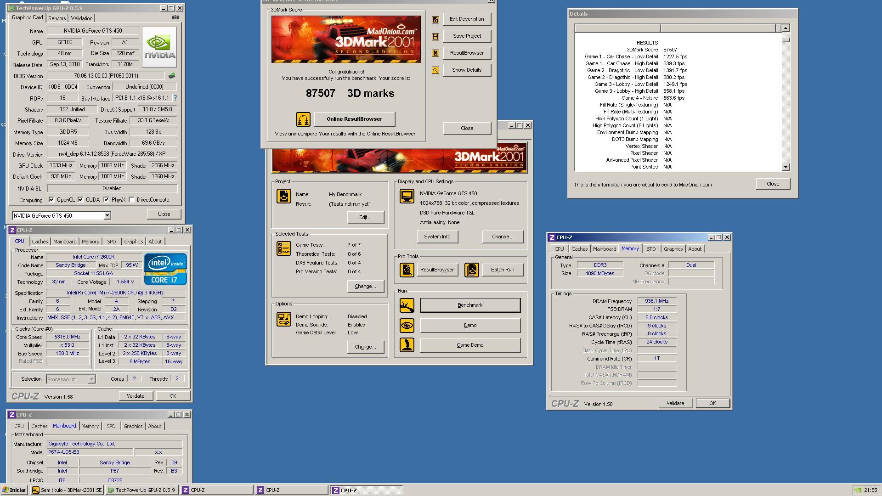Click the Online ResultBrowser trophy icon
882x496 pixels.
[303, 119]
